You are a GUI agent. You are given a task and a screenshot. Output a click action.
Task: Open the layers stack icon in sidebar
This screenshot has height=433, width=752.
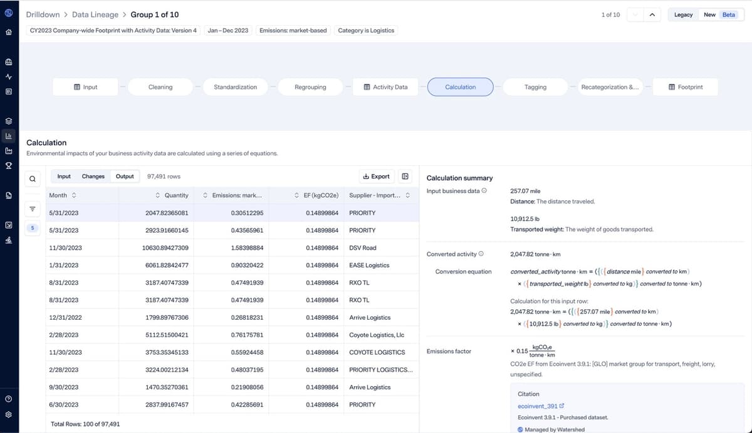9,121
